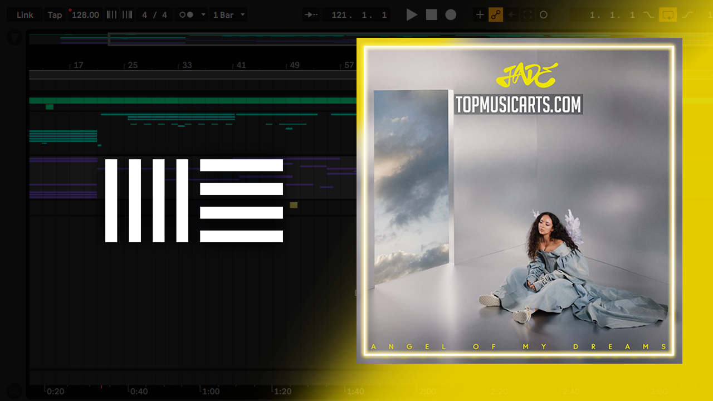Click the MIDI Arrangement Overdub plus icon
The width and height of the screenshot is (713, 401).
pyautogui.click(x=480, y=15)
